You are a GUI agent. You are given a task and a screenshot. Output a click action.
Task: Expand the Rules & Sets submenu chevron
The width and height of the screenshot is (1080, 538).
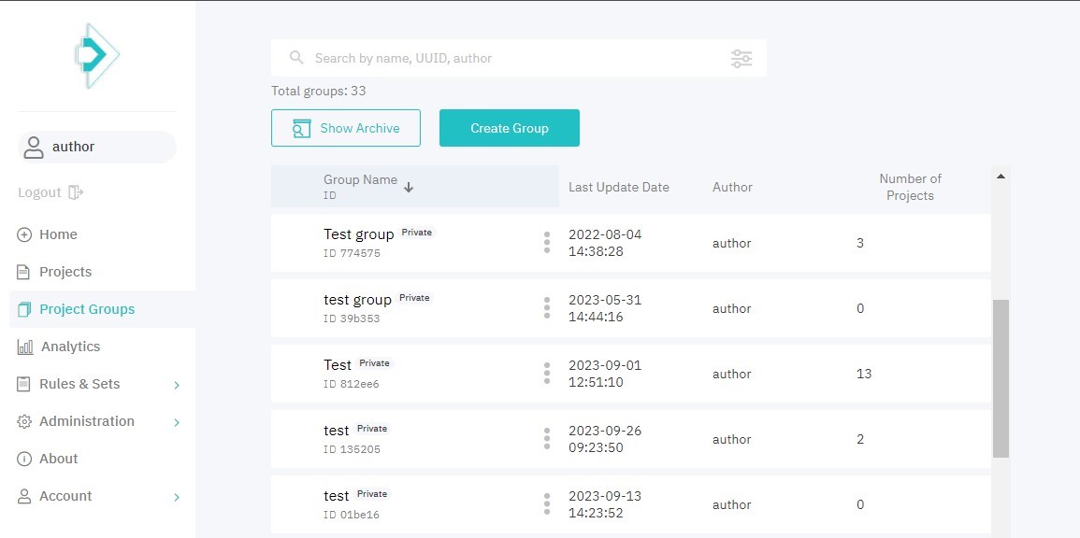click(x=177, y=385)
